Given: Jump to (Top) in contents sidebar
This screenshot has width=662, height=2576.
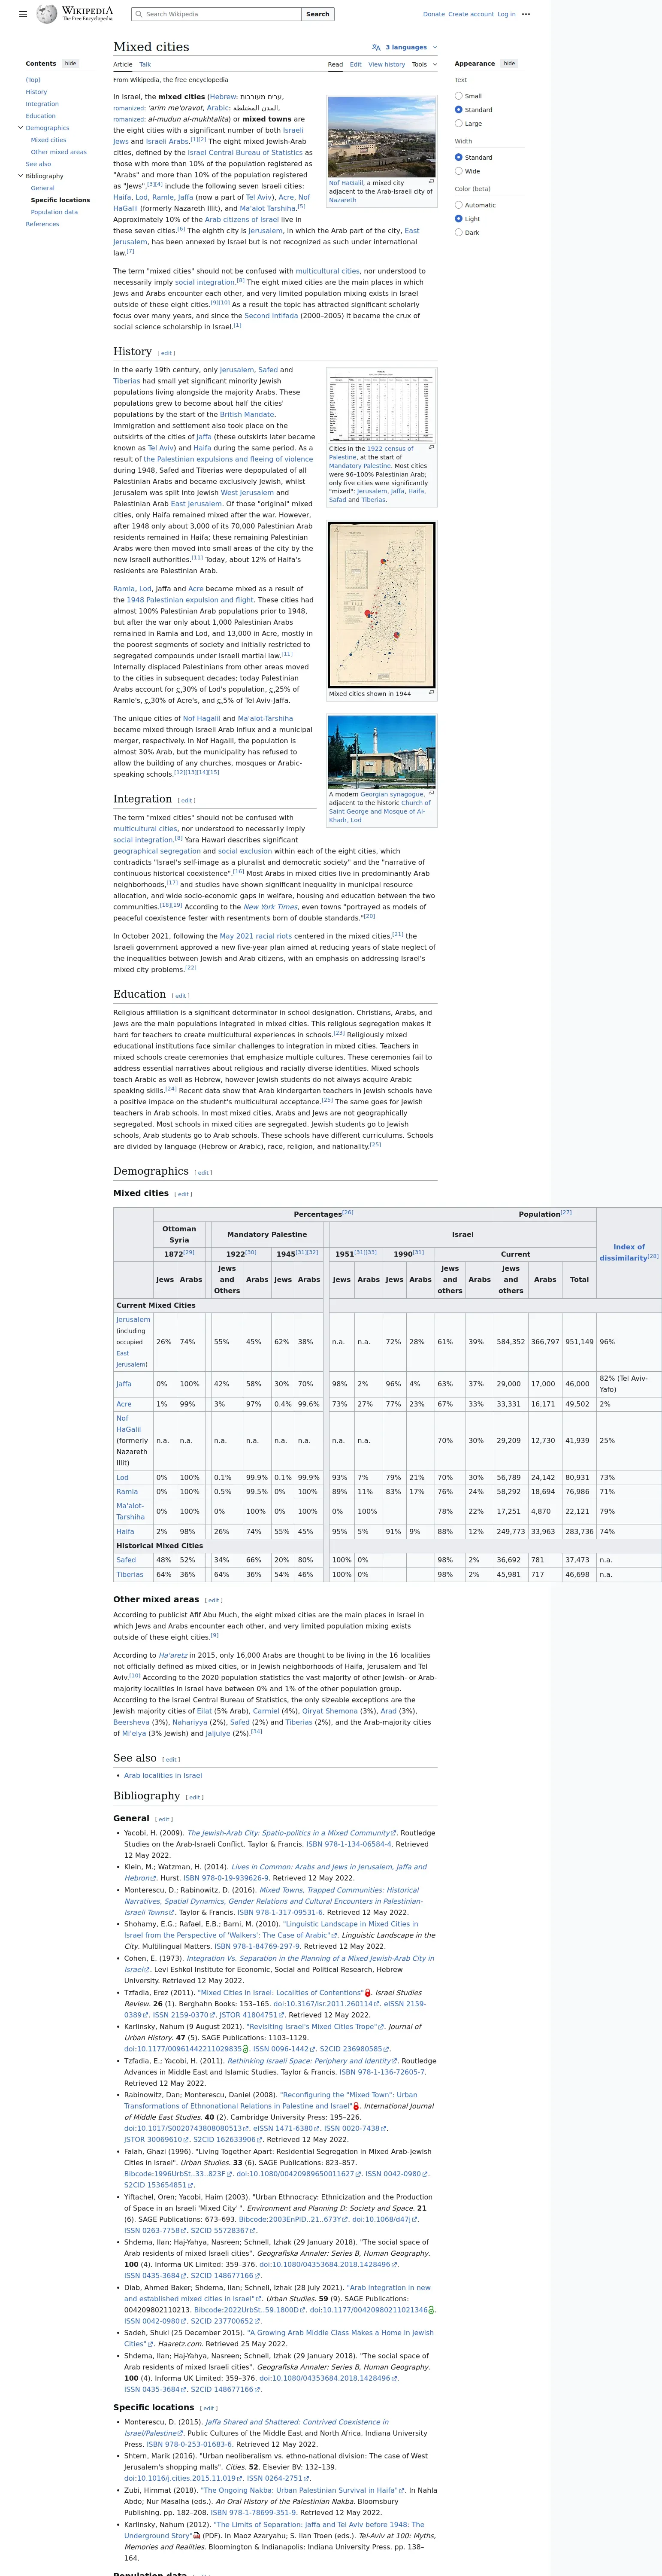Looking at the screenshot, I should point(33,80).
